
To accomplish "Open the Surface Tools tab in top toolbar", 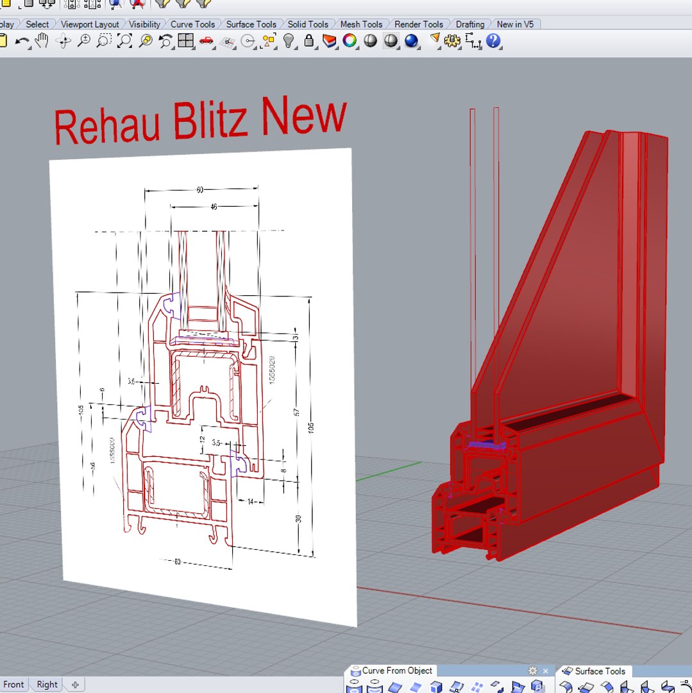I will [251, 24].
